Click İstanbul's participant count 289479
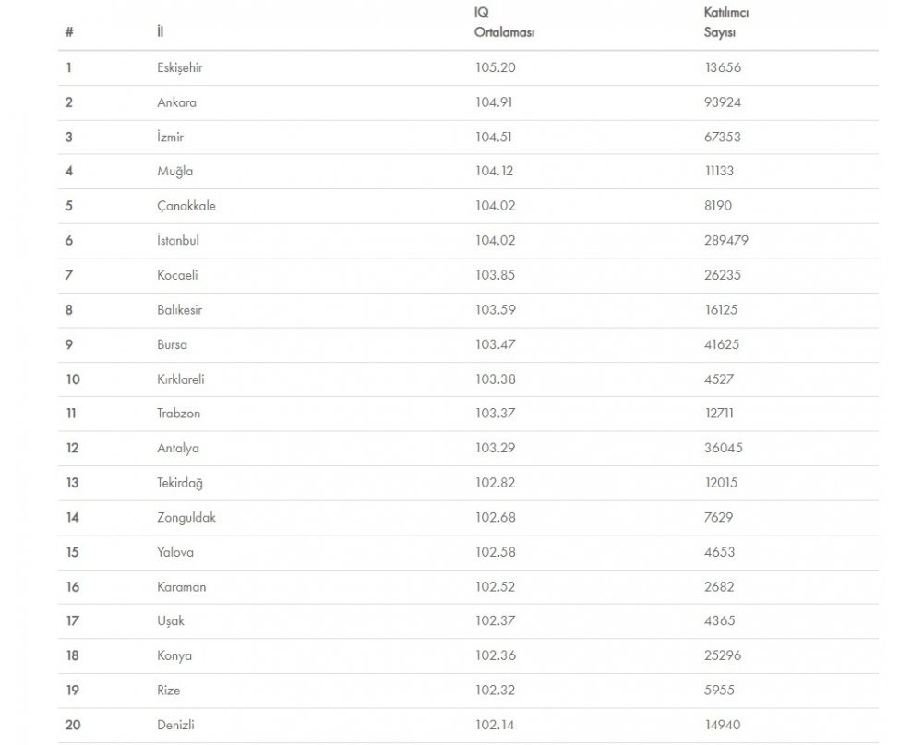Viewport: 923px width, 745px height. coord(725,240)
